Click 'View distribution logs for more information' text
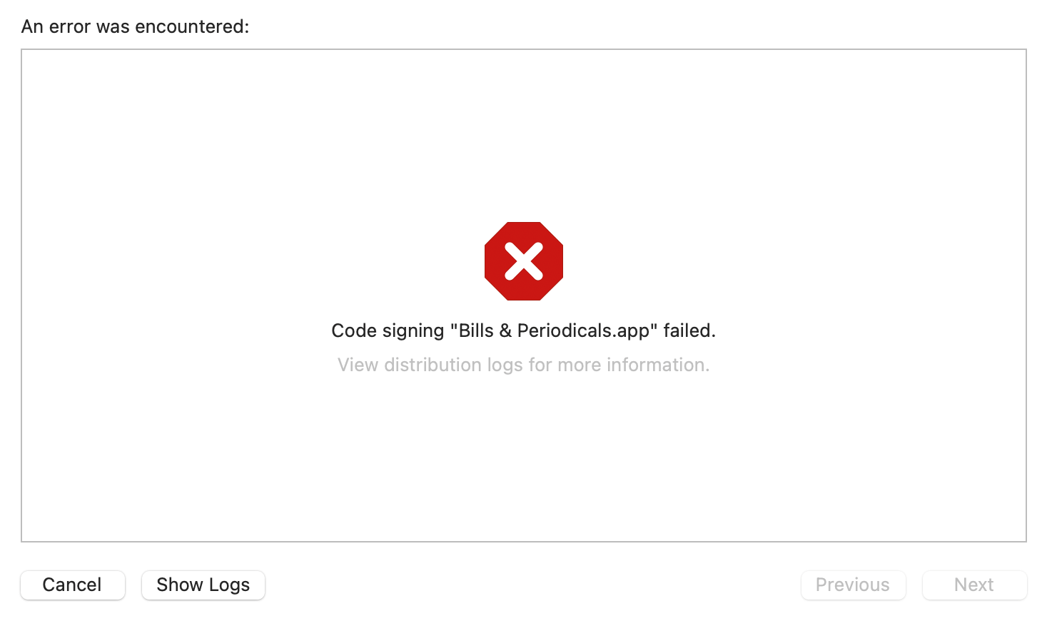 point(523,365)
